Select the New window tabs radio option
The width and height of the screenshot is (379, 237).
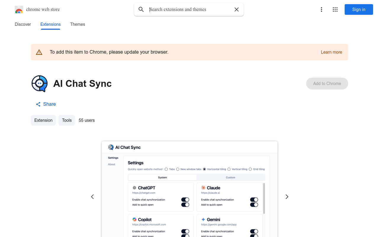[178, 169]
